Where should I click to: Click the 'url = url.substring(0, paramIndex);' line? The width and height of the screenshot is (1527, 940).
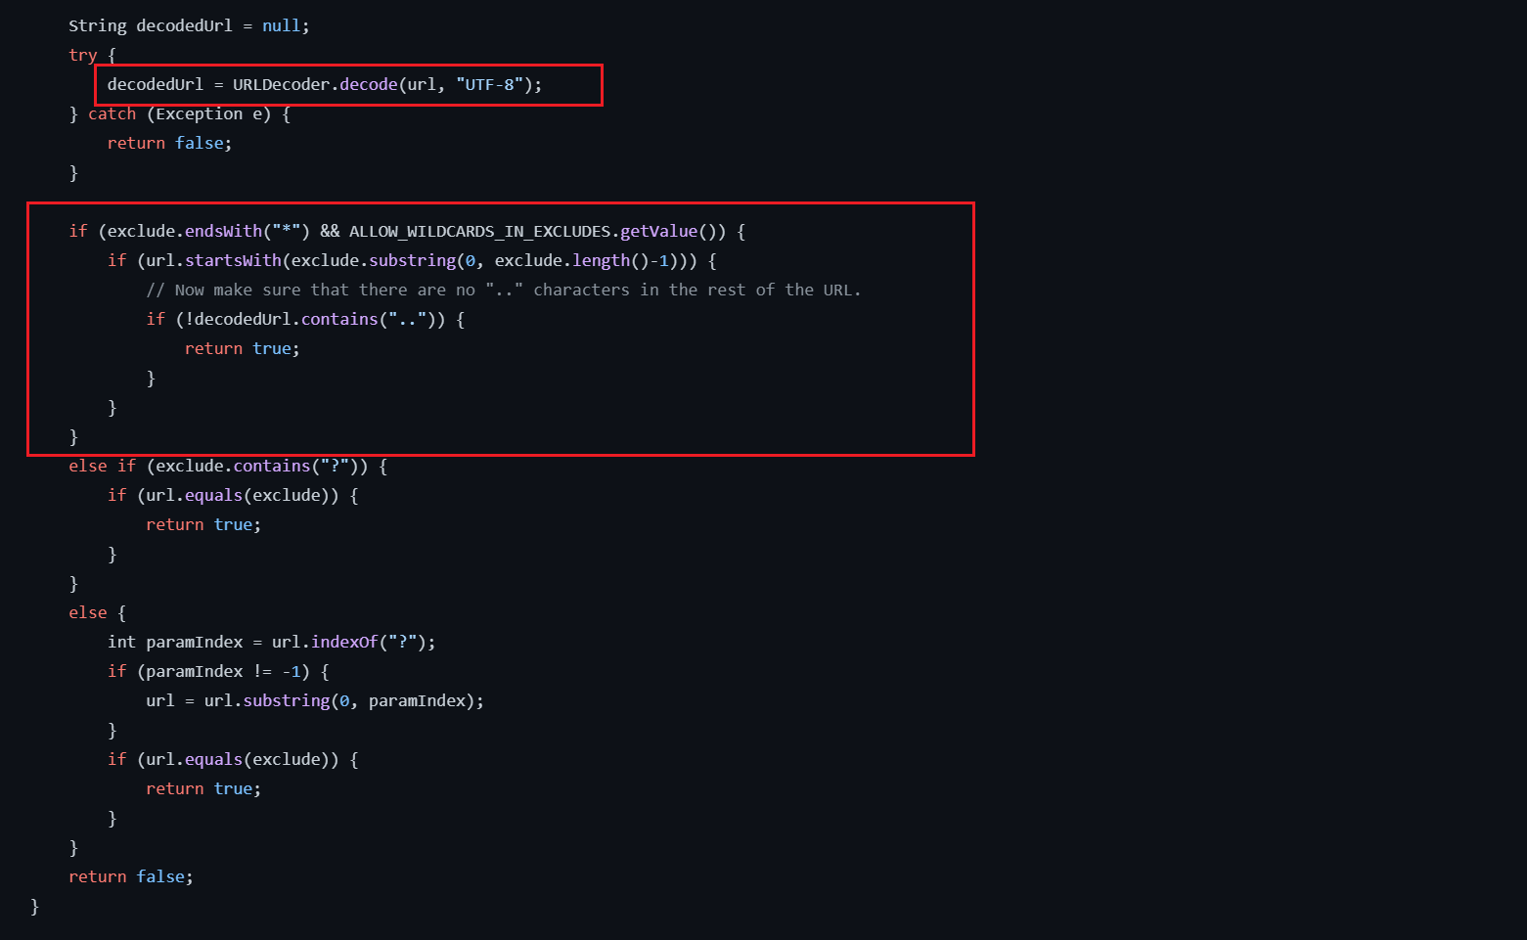(x=315, y=700)
